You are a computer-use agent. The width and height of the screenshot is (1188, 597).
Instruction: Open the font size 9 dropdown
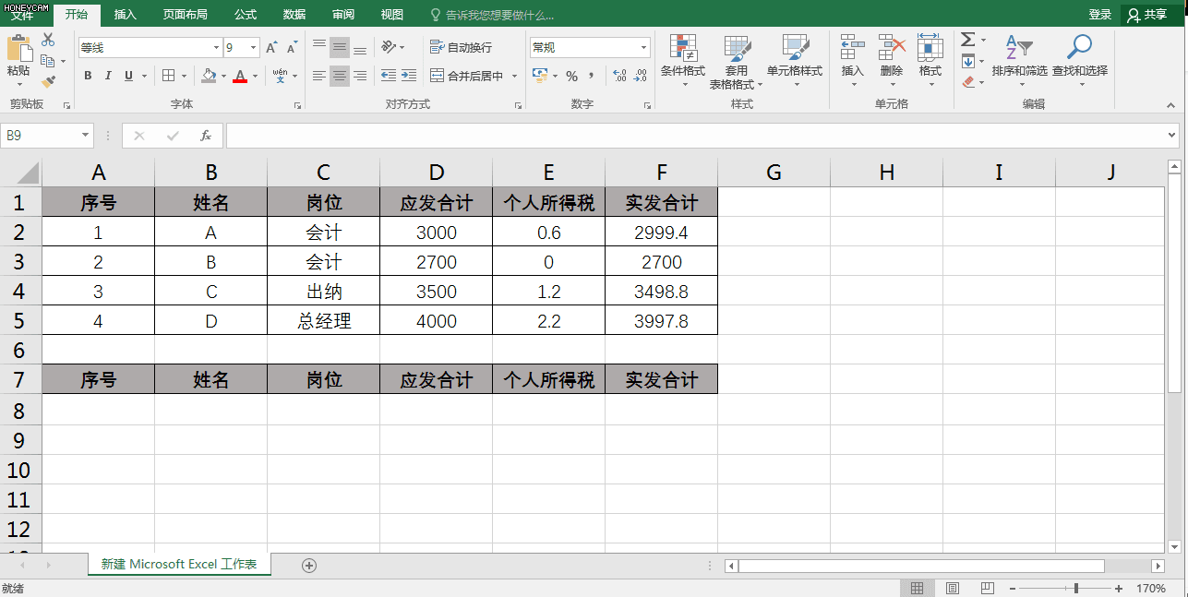point(254,47)
